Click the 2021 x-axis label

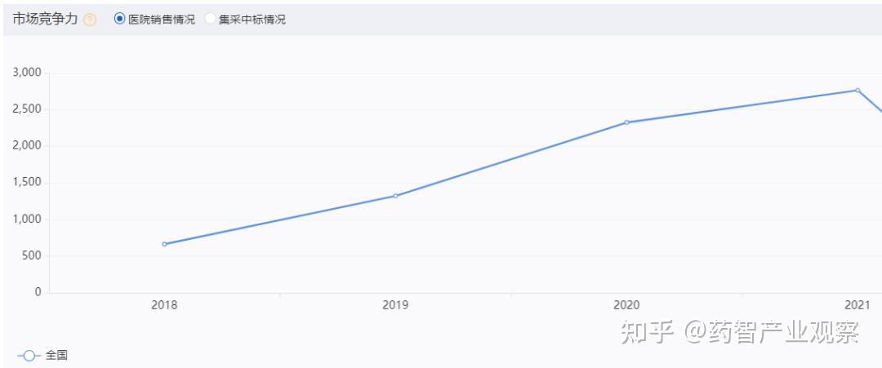857,306
